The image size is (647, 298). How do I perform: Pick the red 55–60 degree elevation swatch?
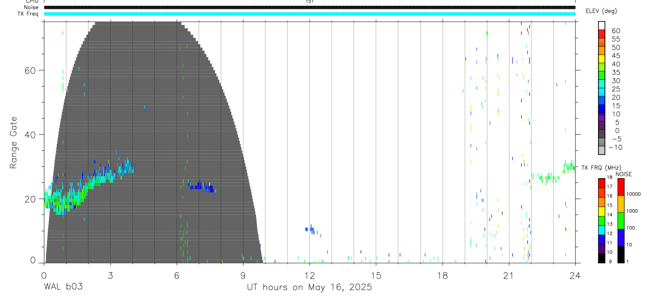pos(602,35)
